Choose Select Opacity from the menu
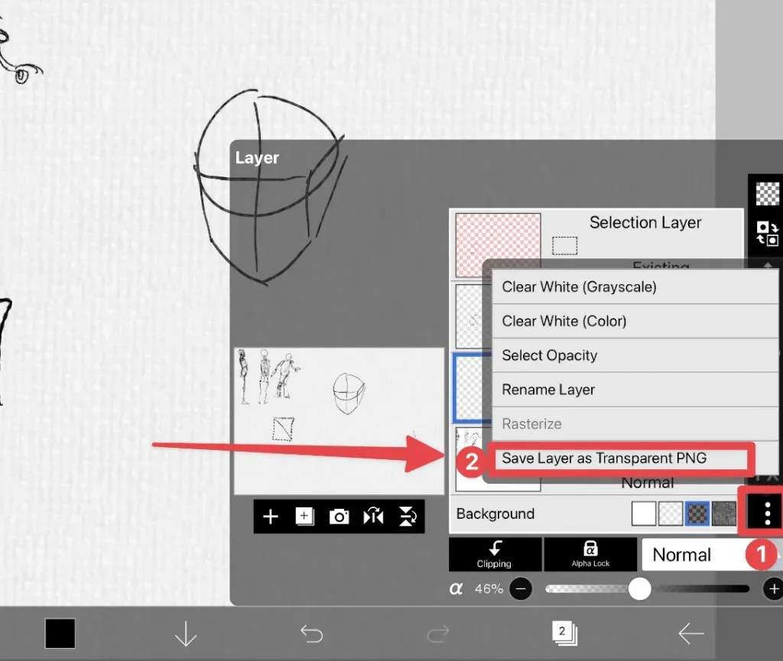783x661 pixels. point(547,355)
